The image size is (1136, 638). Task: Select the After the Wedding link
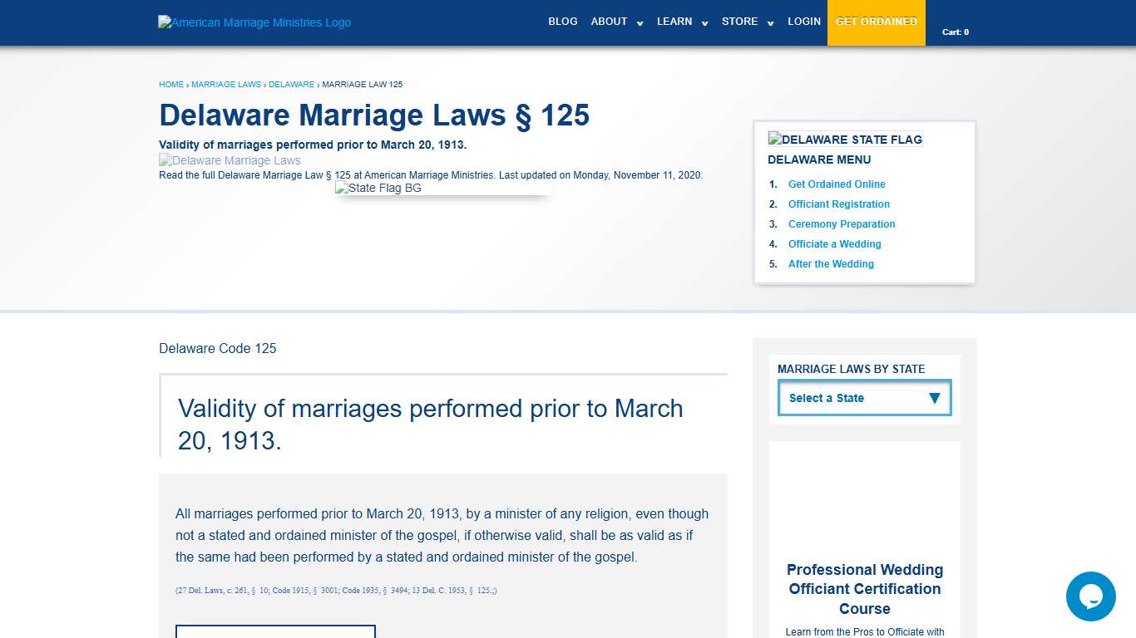click(831, 263)
